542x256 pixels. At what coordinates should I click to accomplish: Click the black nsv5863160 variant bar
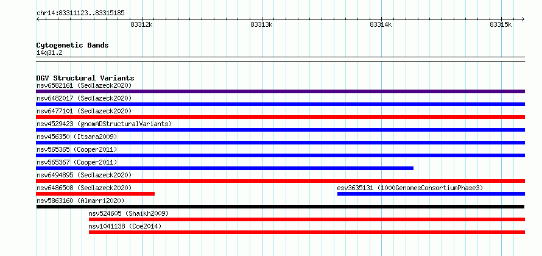(x=280, y=207)
